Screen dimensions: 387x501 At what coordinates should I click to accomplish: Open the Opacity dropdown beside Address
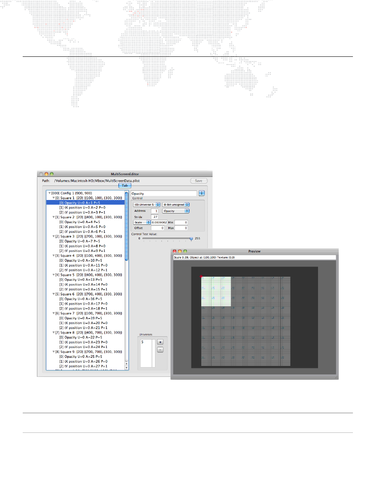pos(176,211)
